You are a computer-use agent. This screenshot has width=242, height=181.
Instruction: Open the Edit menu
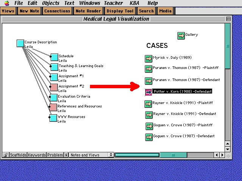[x=33, y=3]
